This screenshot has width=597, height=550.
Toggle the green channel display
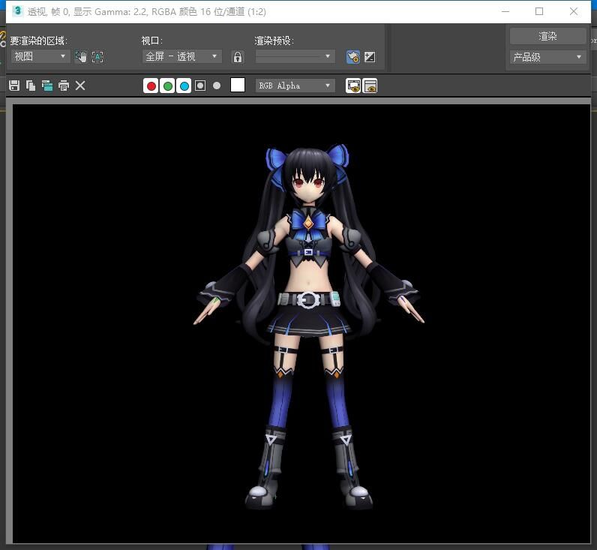pos(168,86)
